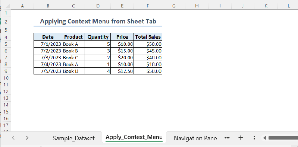
Task: Click the horizontal scrollbar thumb
Action: point(283,138)
